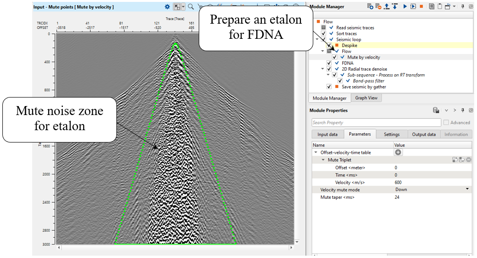This screenshot has height=258, width=477.
Task: Stop flow execution with the orange square
Action: [421, 7]
